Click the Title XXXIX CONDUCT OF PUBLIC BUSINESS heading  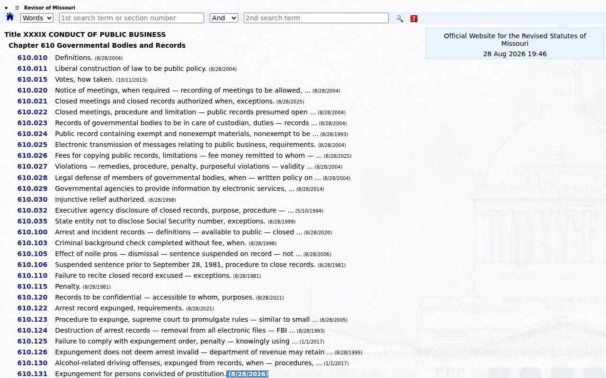[85, 34]
